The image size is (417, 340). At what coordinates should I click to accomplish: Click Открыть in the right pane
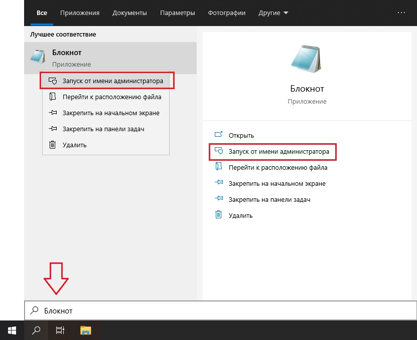pyautogui.click(x=241, y=135)
